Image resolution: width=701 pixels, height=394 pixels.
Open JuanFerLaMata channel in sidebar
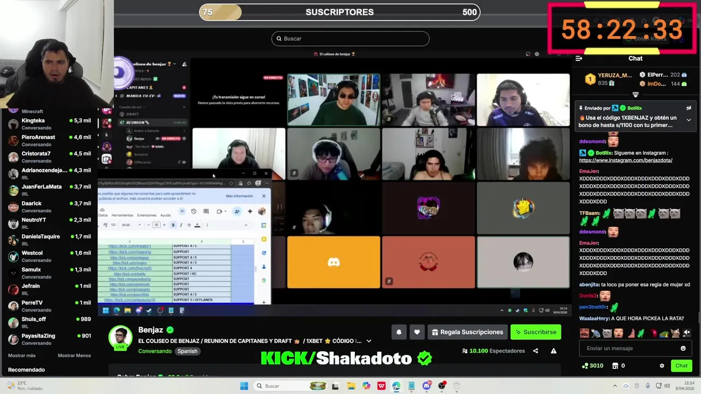[x=49, y=190]
